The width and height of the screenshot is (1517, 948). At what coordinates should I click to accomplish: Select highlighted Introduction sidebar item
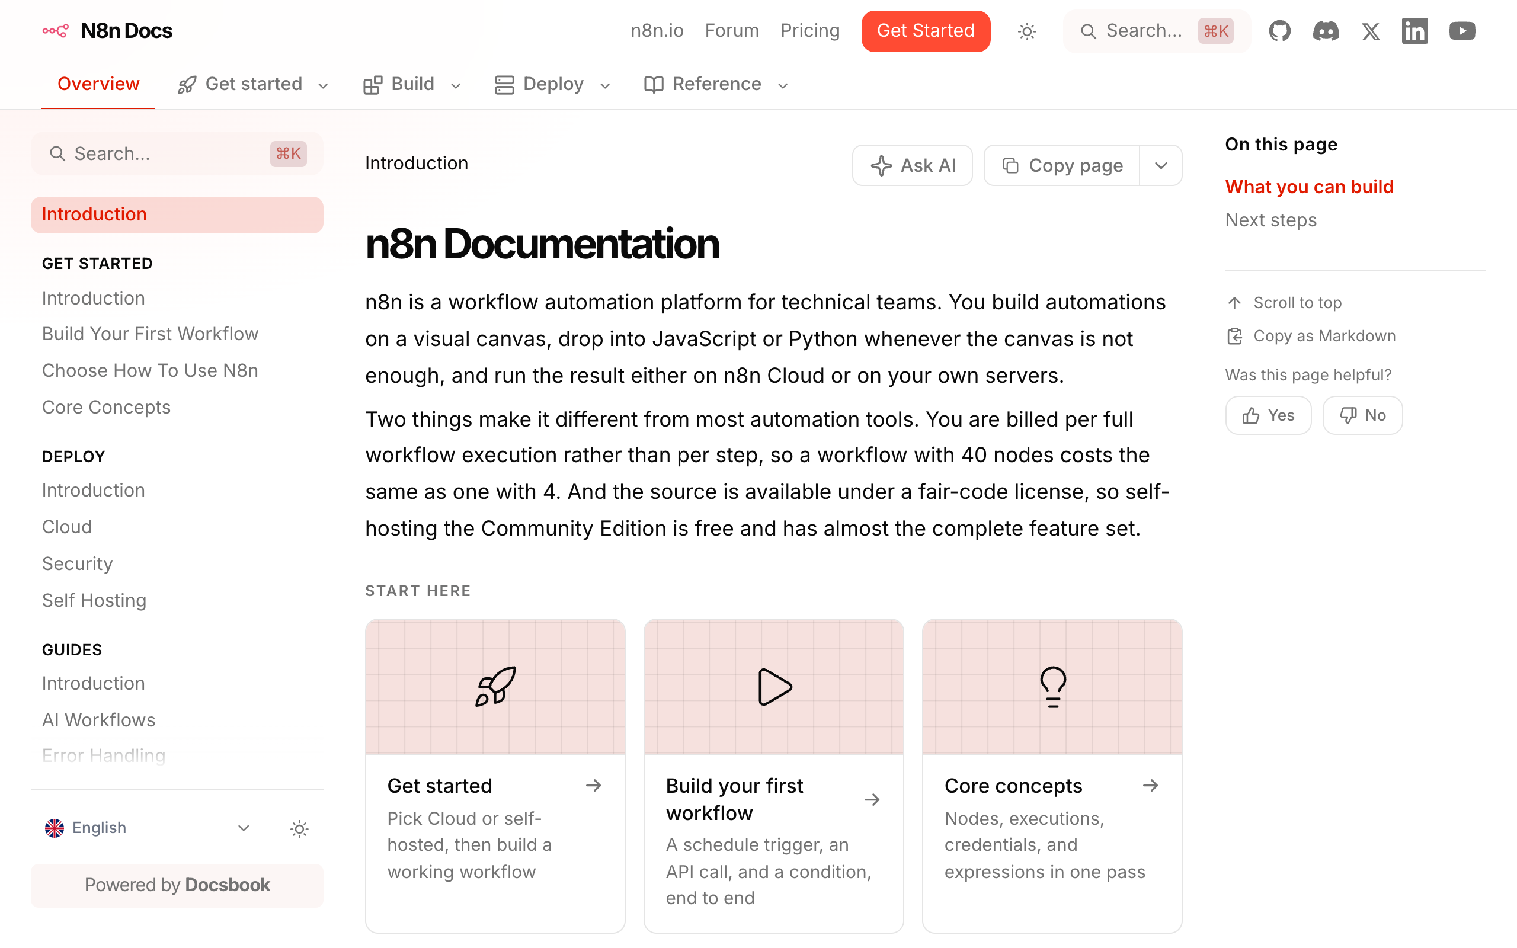pyautogui.click(x=177, y=214)
